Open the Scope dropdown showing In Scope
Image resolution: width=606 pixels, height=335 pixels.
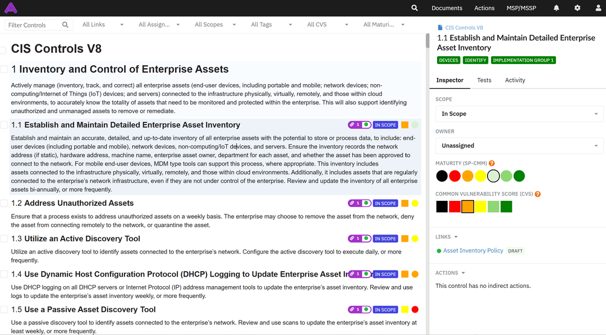click(520, 113)
